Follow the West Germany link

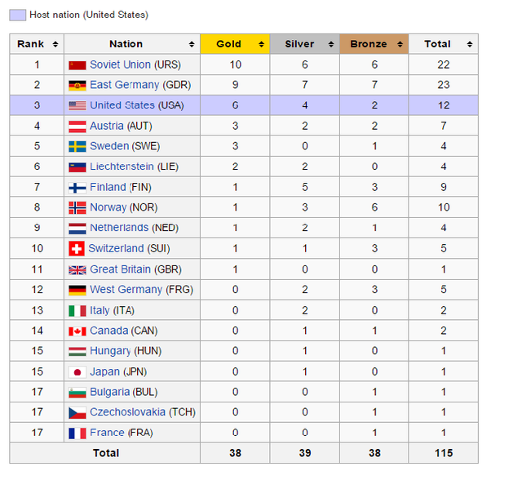point(126,290)
